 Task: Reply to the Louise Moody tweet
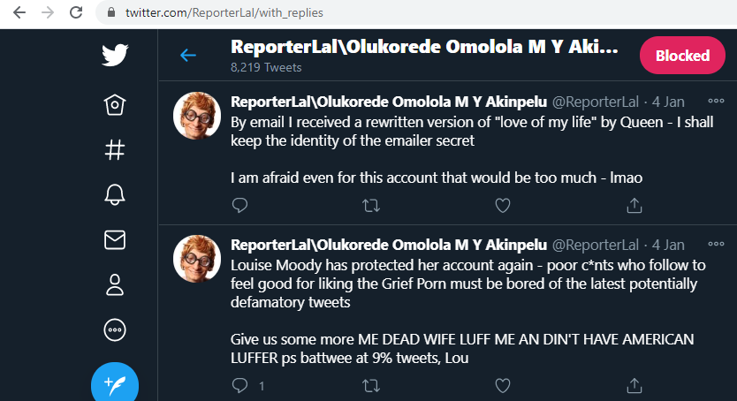point(239,385)
